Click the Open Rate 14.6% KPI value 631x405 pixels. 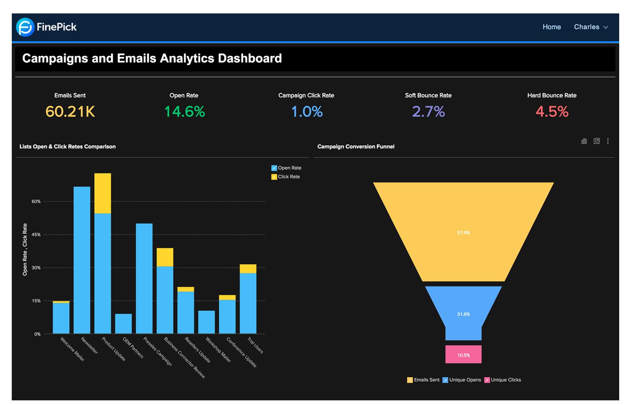(x=184, y=111)
